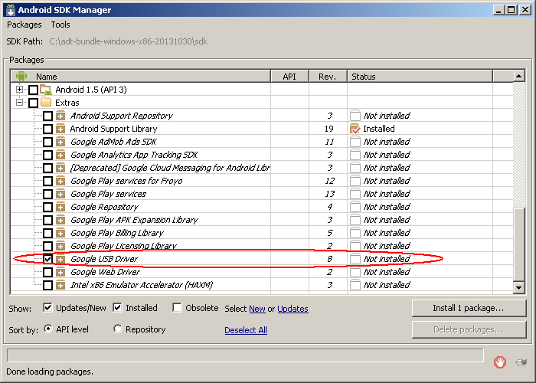Maximize the Android SDK Manager window
This screenshot has width=536, height=383.
(511, 10)
